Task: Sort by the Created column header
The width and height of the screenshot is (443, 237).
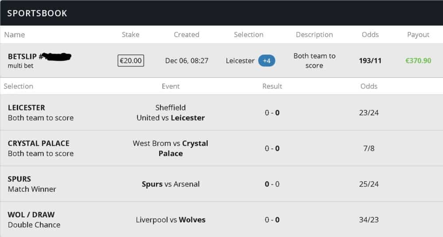Action: point(187,35)
